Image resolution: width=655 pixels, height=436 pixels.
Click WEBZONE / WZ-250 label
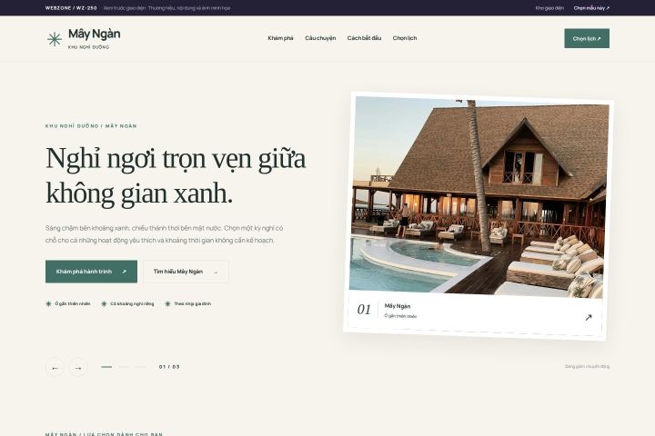(x=71, y=8)
